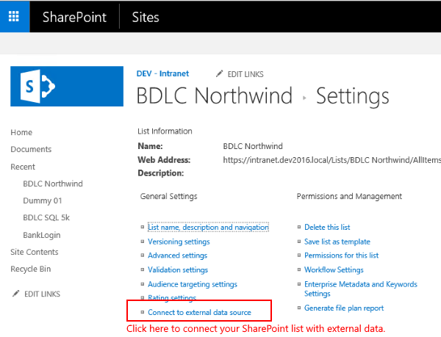
Task: Open Versioning settings
Action: pyautogui.click(x=179, y=242)
